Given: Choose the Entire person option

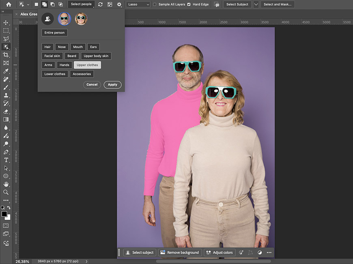Looking at the screenshot, I should tap(54, 32).
